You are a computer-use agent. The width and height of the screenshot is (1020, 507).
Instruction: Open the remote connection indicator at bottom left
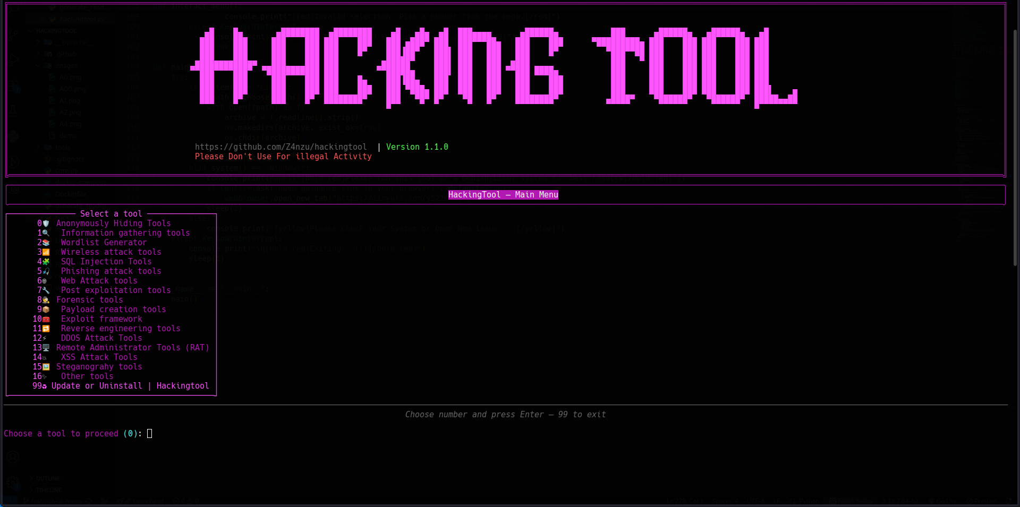8,501
